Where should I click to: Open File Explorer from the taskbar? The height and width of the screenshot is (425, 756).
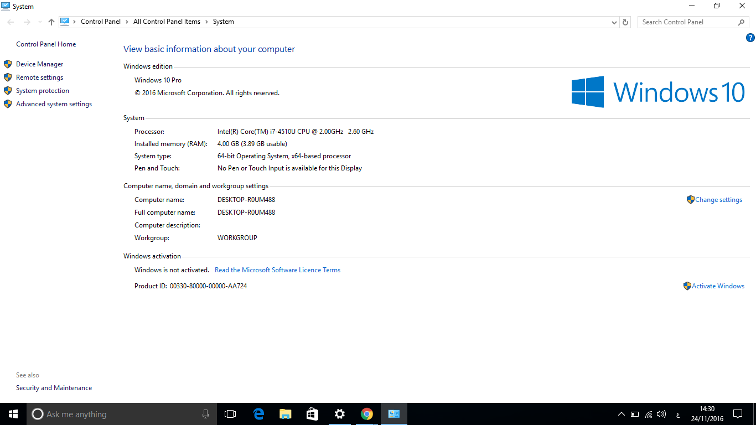pos(285,414)
